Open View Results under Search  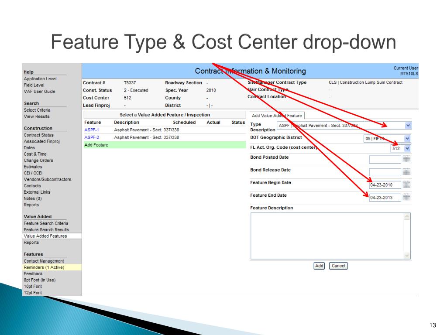pos(37,116)
